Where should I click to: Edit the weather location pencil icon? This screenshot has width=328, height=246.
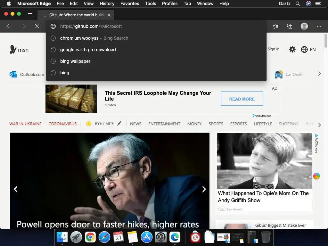click(119, 123)
